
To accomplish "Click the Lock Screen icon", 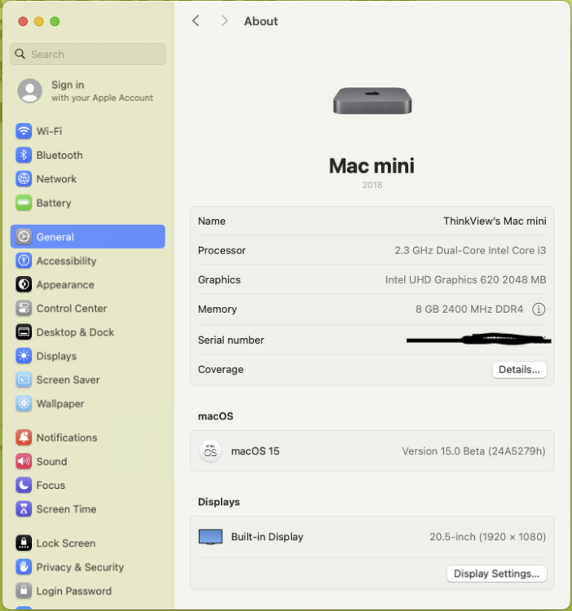I will coord(24,543).
